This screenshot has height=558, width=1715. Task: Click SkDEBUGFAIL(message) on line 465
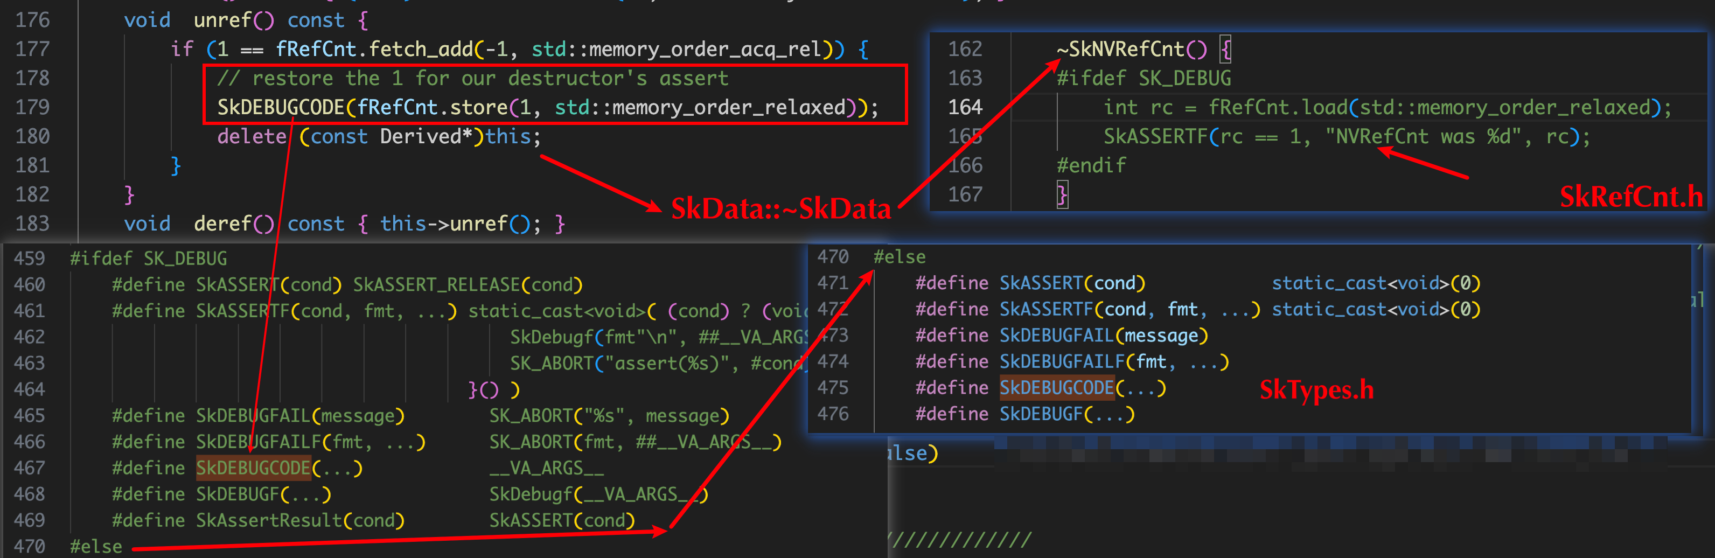[300, 415]
